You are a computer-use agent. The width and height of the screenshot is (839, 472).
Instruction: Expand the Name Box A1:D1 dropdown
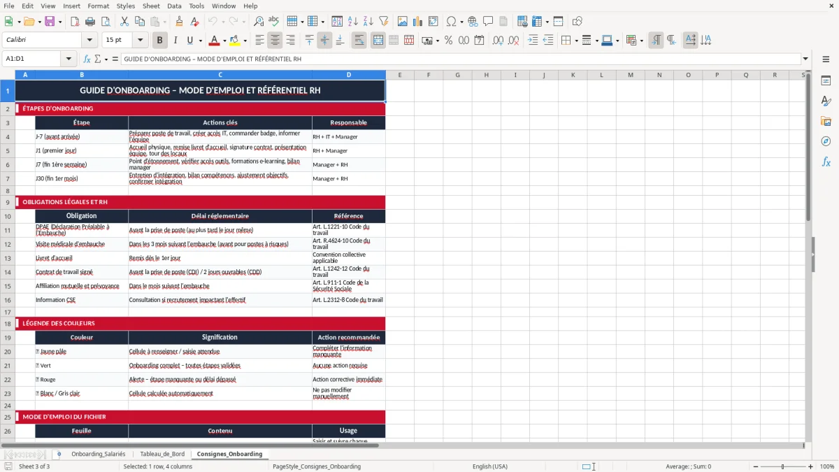(69, 59)
